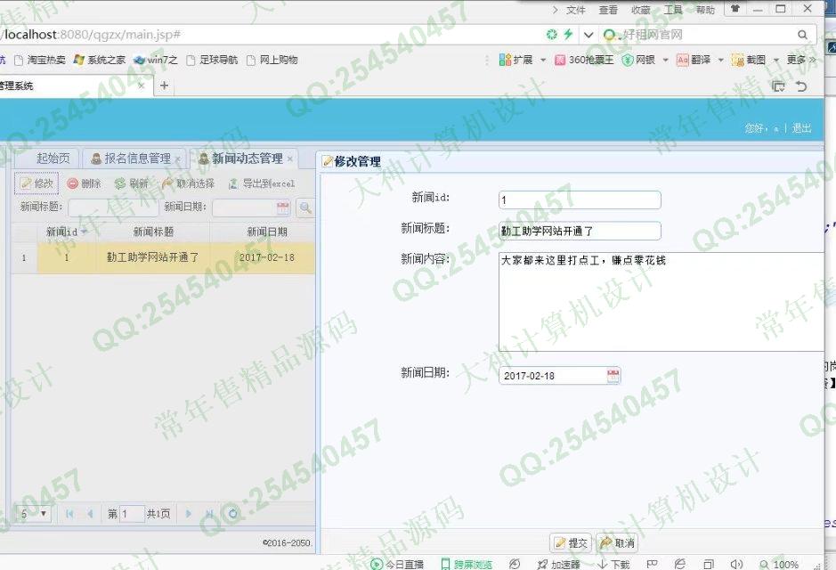Click the 今日直播 status bar item
The width and height of the screenshot is (836, 570).
click(397, 564)
